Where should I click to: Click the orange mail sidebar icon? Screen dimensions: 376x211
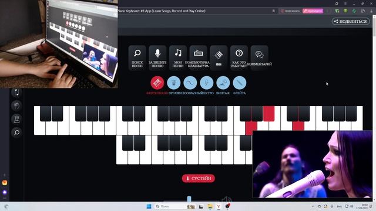pos(5,183)
